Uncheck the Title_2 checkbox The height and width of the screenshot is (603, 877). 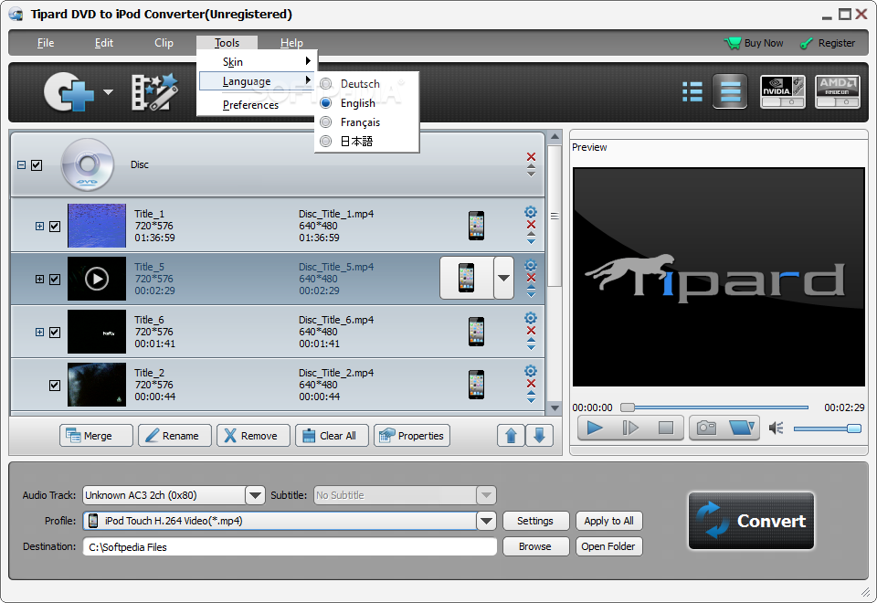coord(54,386)
